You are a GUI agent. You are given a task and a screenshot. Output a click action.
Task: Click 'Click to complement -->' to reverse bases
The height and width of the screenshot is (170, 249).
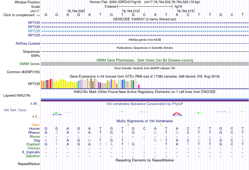21,15
